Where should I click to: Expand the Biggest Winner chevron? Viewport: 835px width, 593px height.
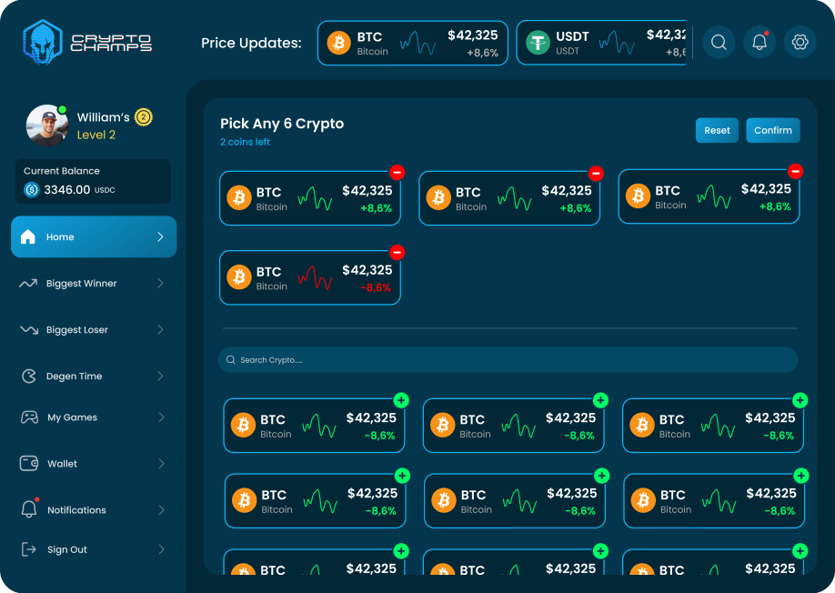pos(160,284)
